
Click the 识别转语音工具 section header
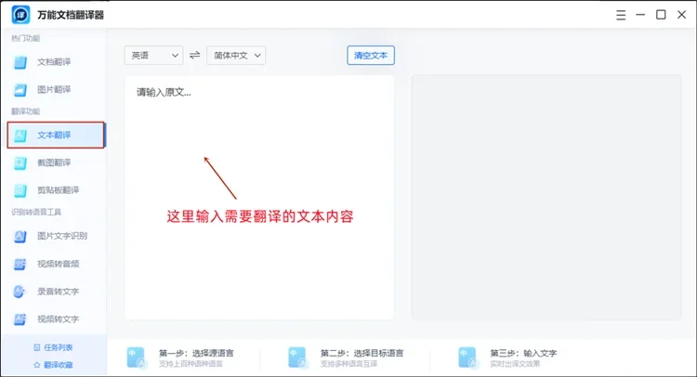pyautogui.click(x=36, y=213)
